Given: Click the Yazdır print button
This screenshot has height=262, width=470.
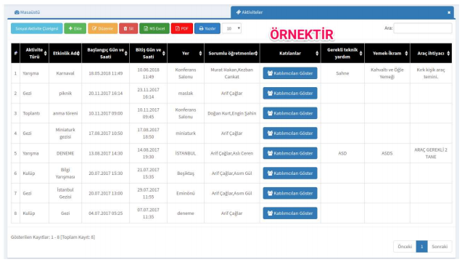Looking at the screenshot, I should click(207, 28).
